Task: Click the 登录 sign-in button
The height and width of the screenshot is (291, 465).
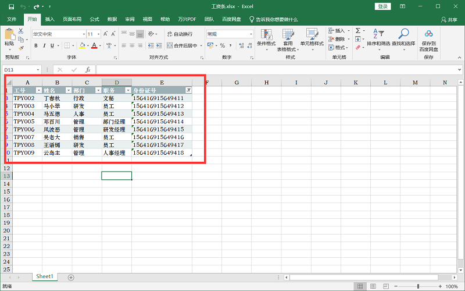Action: tap(382, 6)
